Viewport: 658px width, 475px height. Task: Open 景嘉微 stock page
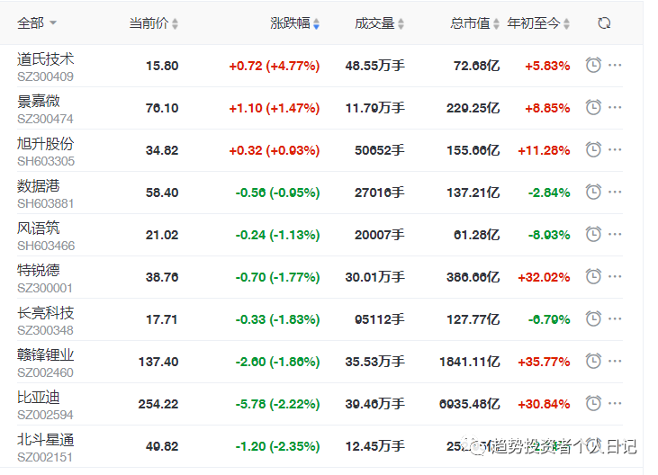(39, 101)
